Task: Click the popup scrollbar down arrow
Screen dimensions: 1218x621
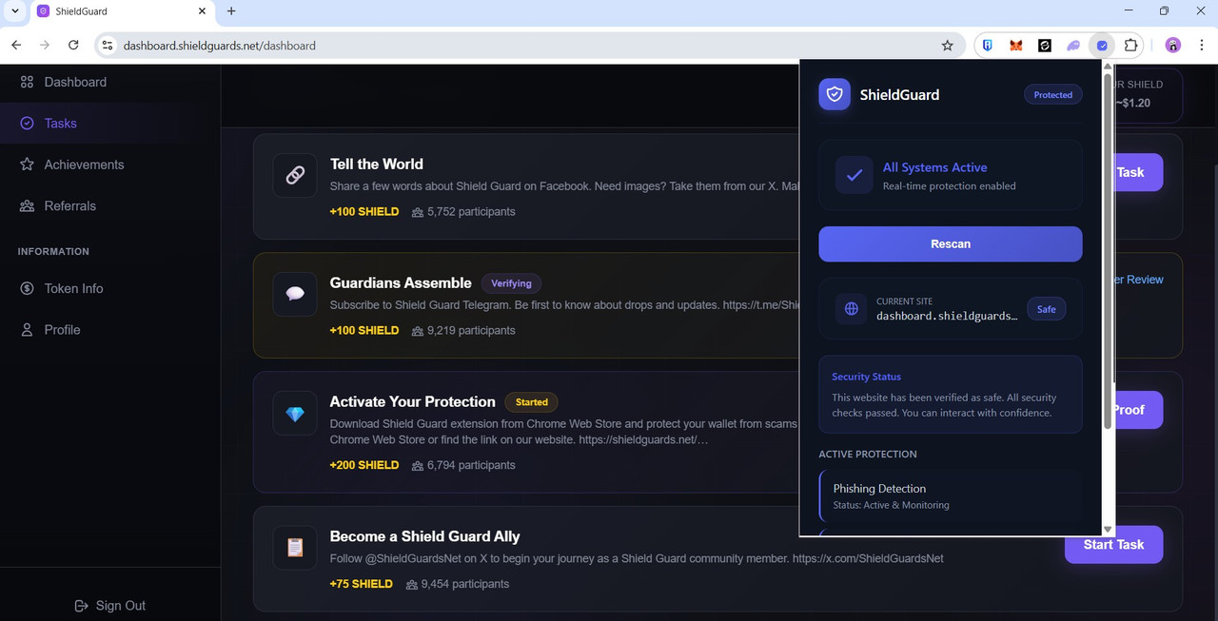Action: click(1107, 530)
